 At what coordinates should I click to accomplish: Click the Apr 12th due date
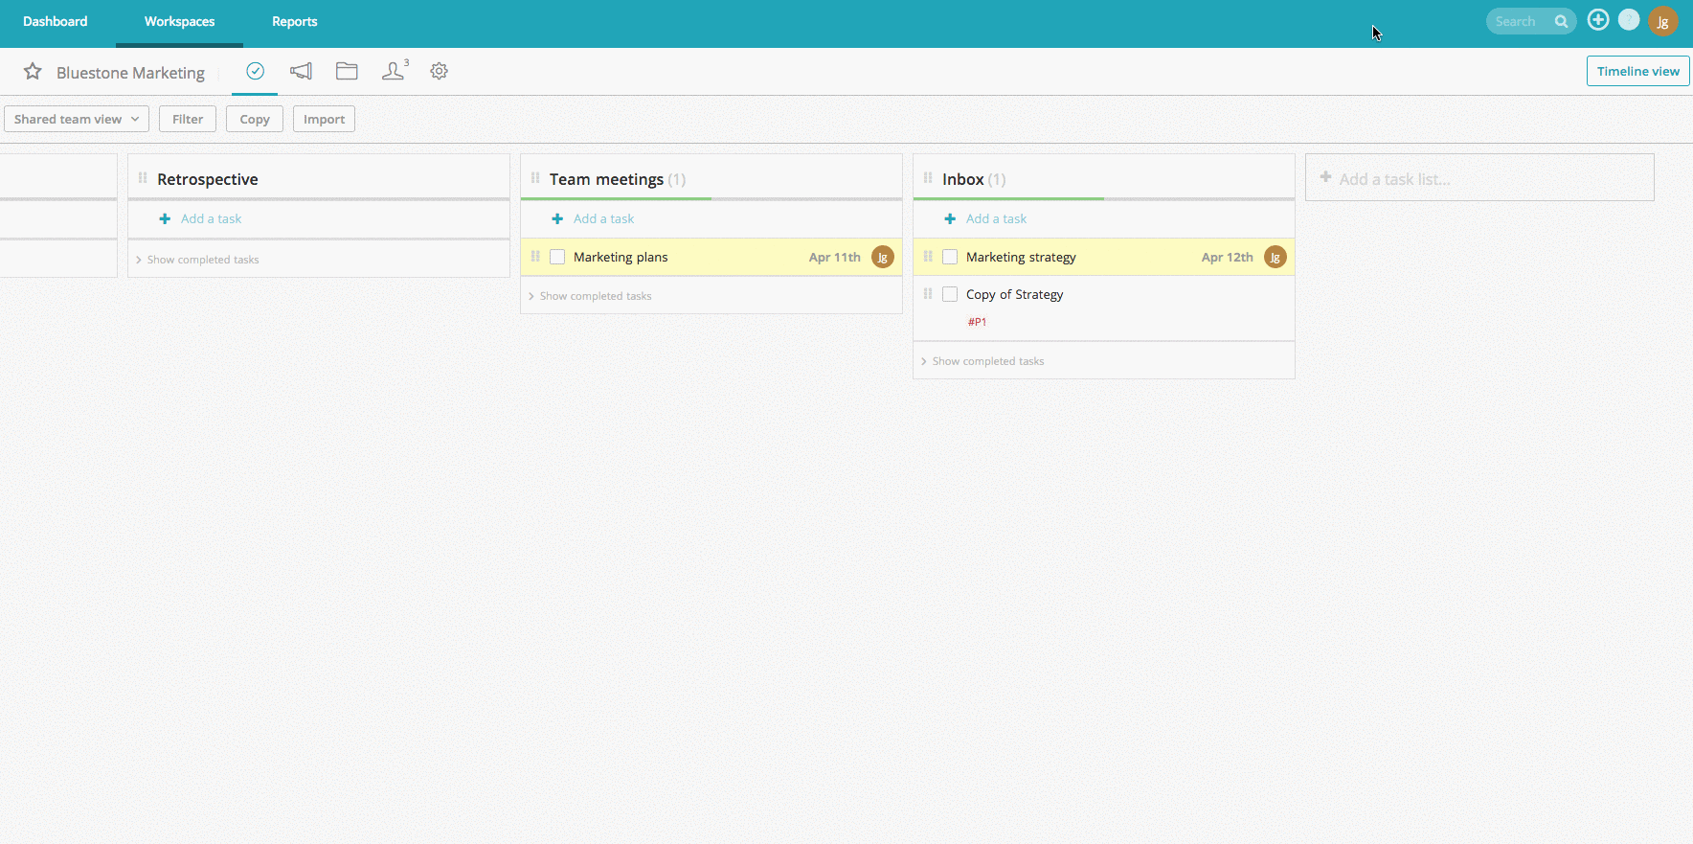pos(1228,257)
